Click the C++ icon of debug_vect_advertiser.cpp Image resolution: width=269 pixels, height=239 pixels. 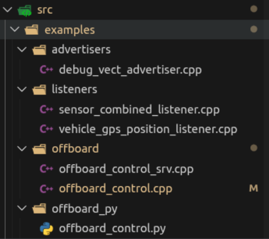(x=46, y=70)
